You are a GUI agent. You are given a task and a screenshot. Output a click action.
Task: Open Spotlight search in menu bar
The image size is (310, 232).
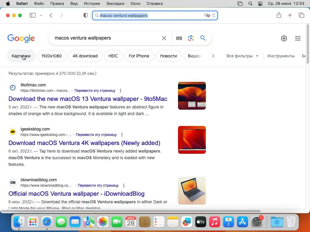click(x=250, y=4)
